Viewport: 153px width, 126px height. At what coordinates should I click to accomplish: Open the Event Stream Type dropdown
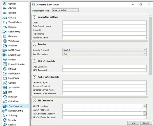click(65, 10)
